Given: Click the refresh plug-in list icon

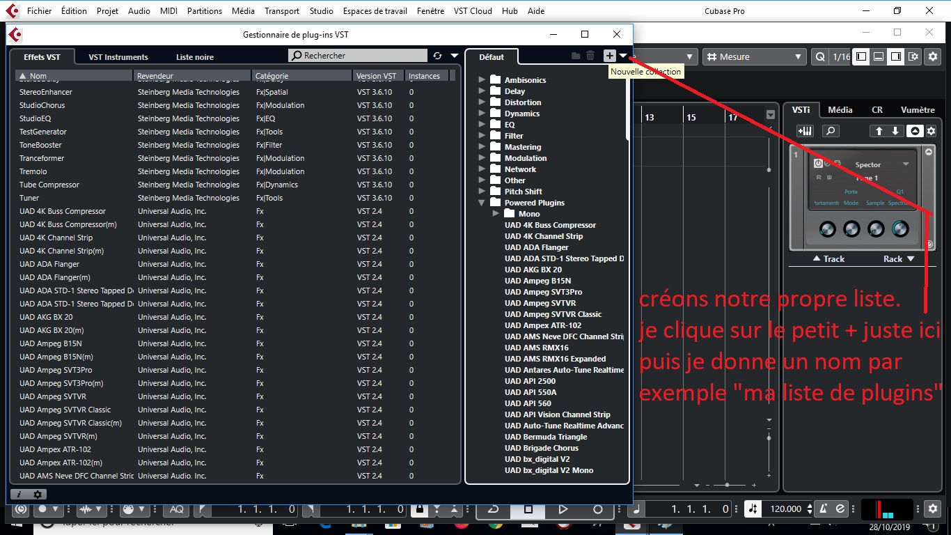Looking at the screenshot, I should click(437, 56).
